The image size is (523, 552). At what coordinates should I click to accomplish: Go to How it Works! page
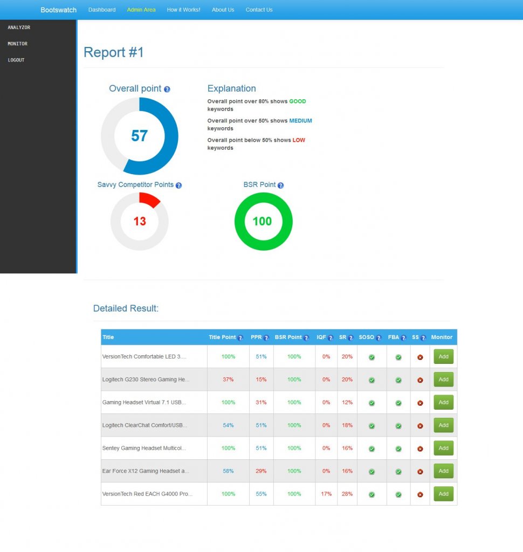(x=183, y=10)
